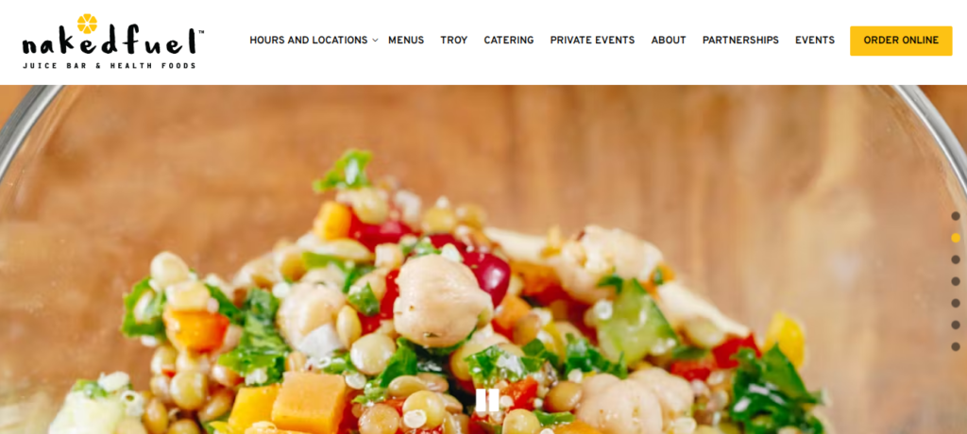The width and height of the screenshot is (967, 434).
Task: Select the active yellow slide dot
Action: (956, 238)
